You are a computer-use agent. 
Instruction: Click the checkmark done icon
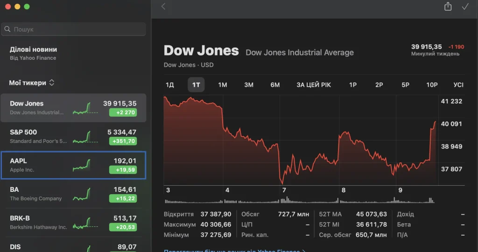465,7
